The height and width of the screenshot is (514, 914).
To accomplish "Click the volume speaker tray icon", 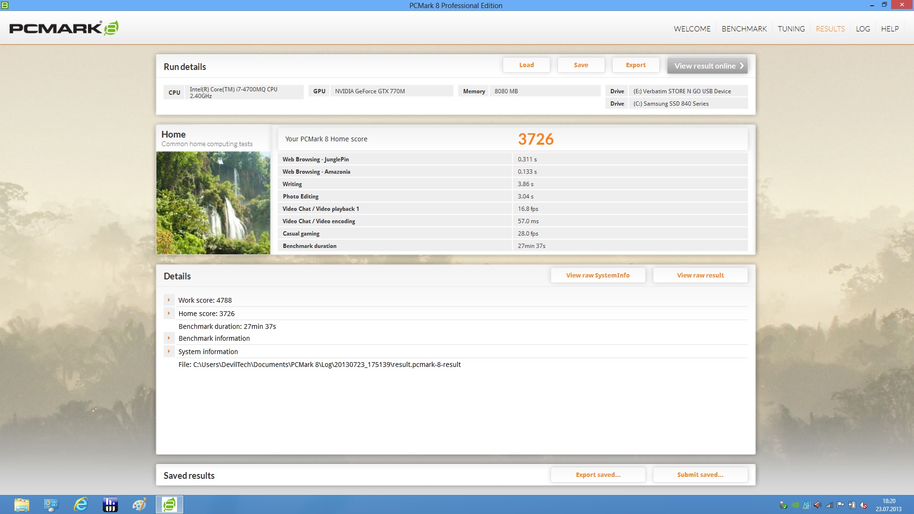I will click(x=817, y=505).
